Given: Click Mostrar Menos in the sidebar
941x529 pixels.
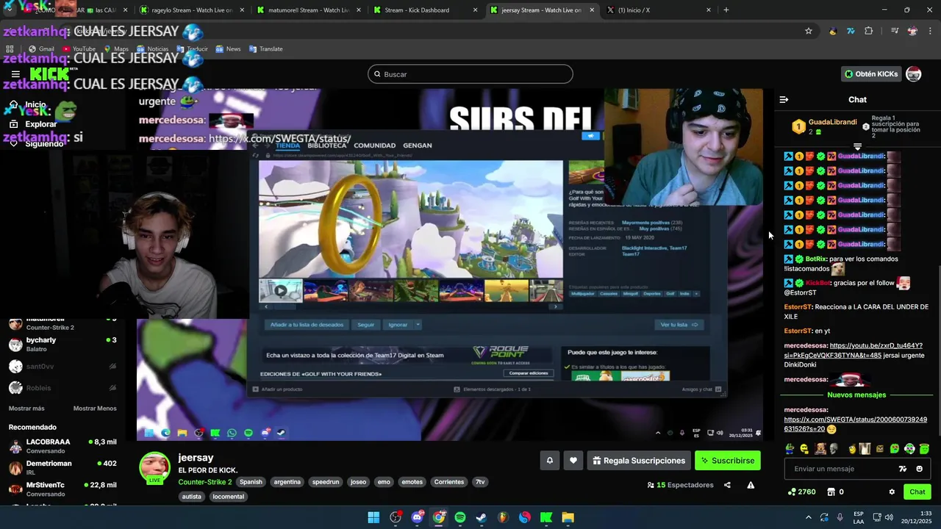Looking at the screenshot, I should point(95,409).
